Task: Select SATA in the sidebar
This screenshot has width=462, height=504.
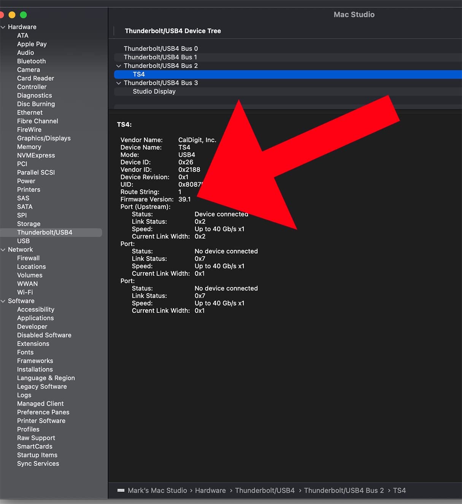Action: point(25,207)
